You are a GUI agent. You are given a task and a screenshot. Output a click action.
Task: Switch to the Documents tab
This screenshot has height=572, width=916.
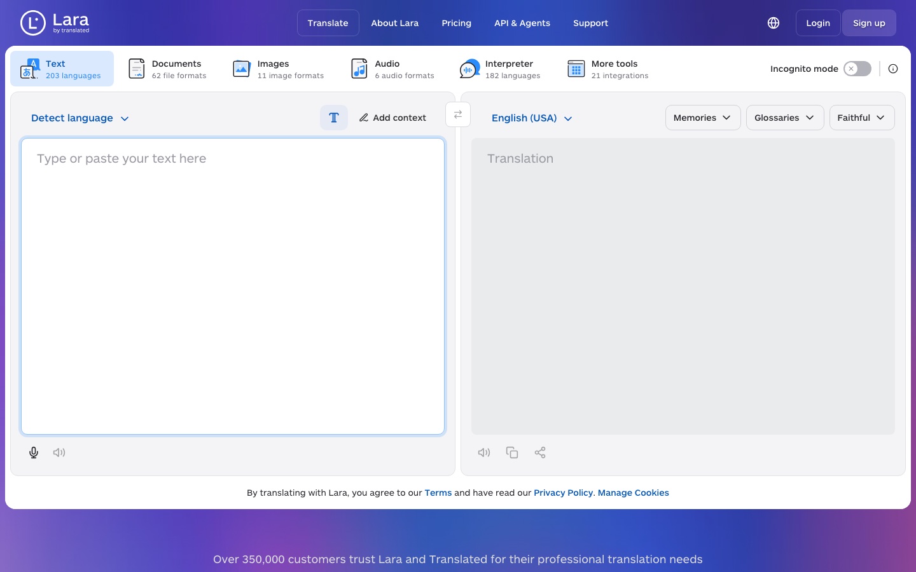(168, 69)
